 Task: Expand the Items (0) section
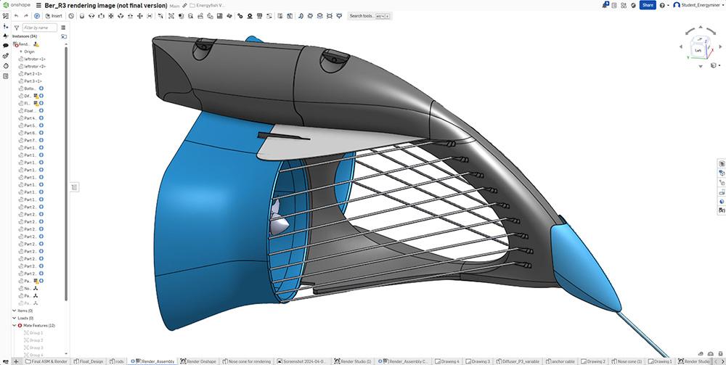(x=14, y=311)
